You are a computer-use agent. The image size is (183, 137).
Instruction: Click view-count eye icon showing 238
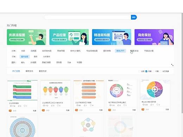(144, 105)
